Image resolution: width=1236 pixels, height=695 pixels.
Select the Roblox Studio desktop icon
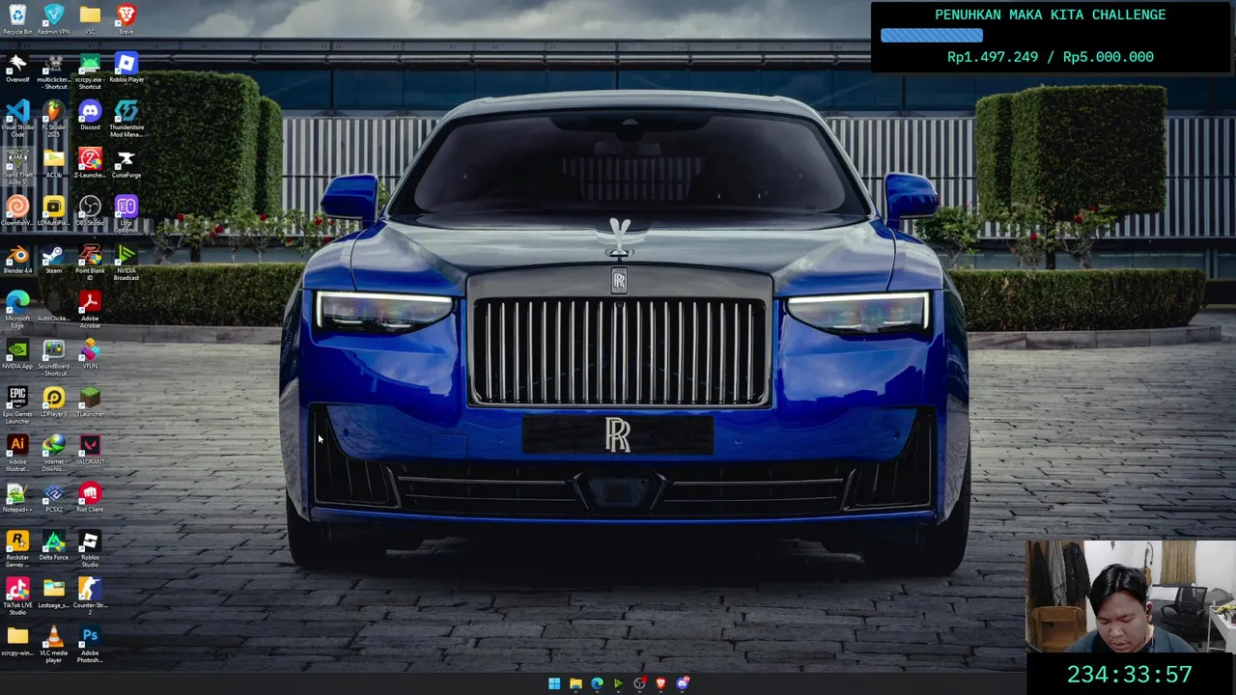tap(90, 549)
